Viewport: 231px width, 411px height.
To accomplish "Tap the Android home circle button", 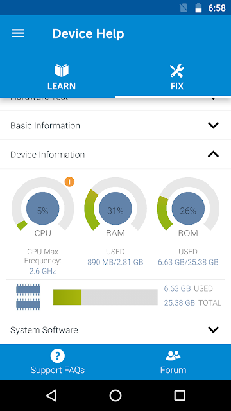I will [x=116, y=396].
